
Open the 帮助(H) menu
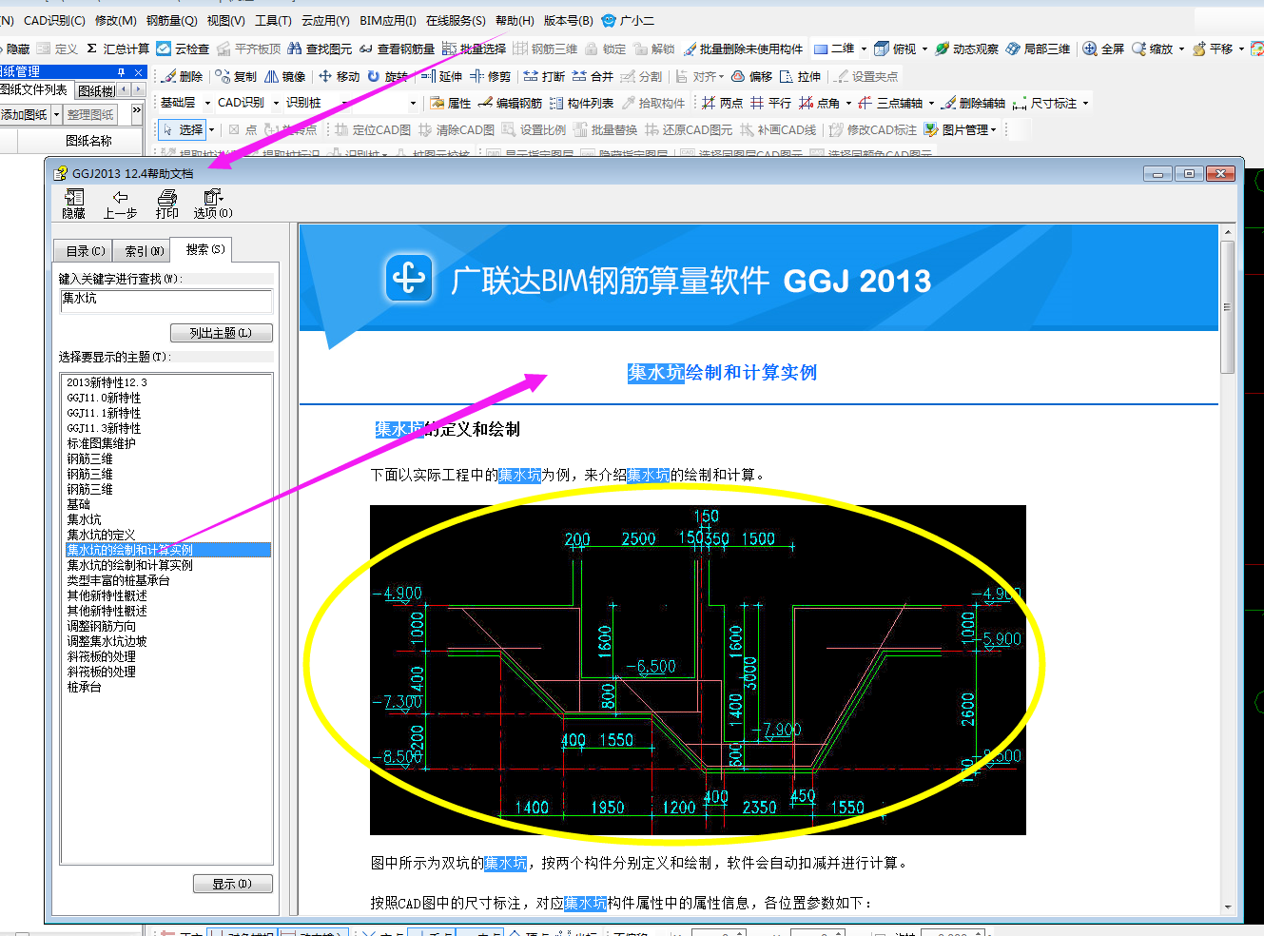[x=515, y=20]
